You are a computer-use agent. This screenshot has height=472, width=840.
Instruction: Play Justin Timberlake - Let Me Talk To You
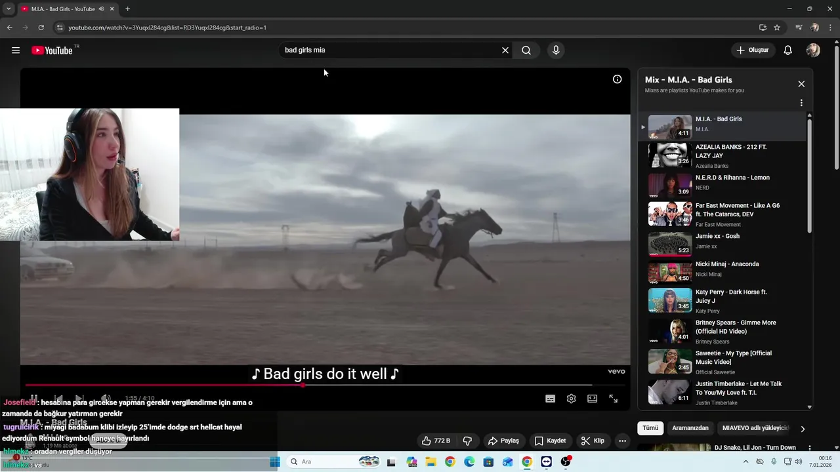tap(723, 392)
